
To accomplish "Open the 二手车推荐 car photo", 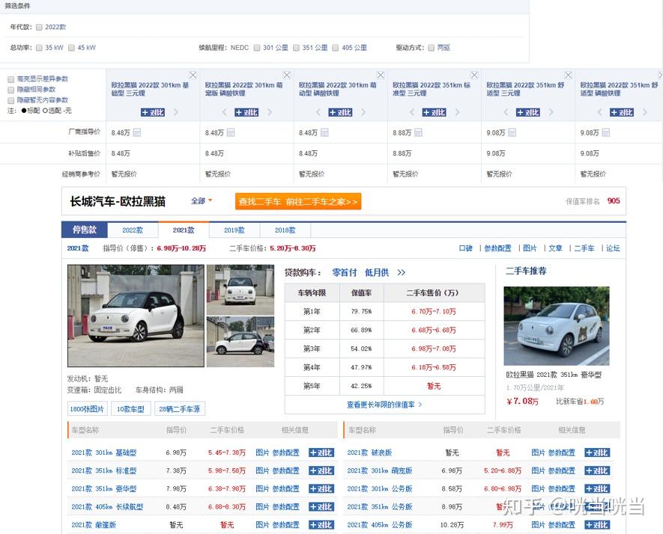I will [557, 326].
